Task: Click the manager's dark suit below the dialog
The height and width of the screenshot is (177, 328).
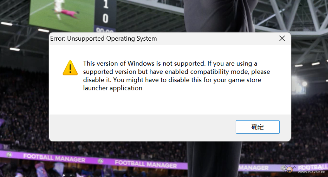Action: [x=214, y=159]
